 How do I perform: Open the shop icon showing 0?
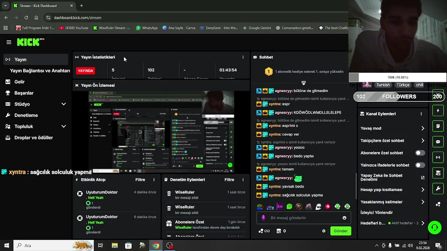click(281, 231)
